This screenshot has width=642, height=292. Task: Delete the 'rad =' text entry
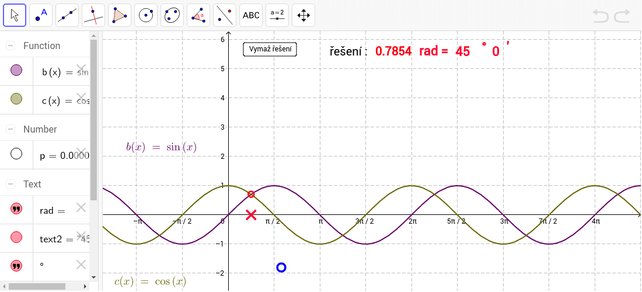(81, 208)
